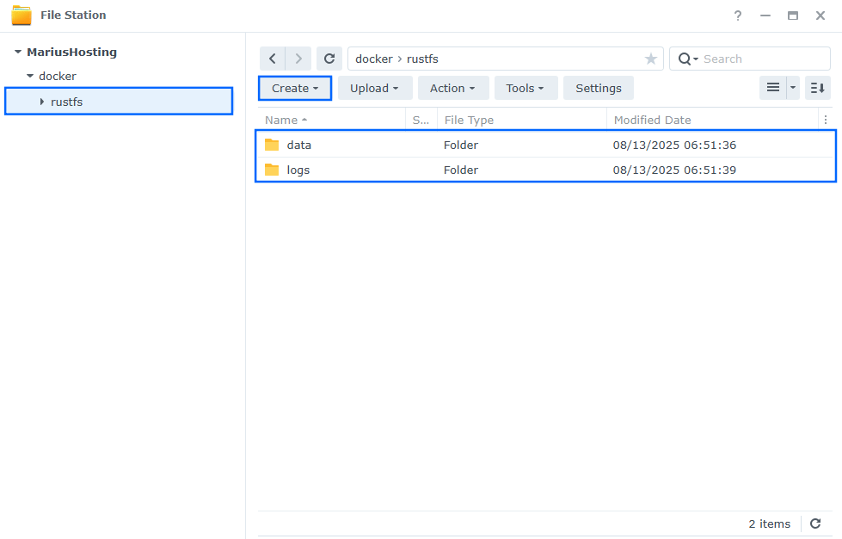Viewport: 842px width, 539px height.
Task: Open the Upload dropdown menu
Action: point(375,88)
